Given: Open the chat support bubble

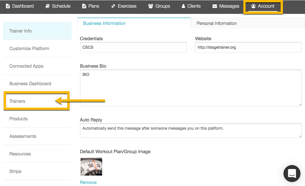Looking at the screenshot, I should point(292,173).
